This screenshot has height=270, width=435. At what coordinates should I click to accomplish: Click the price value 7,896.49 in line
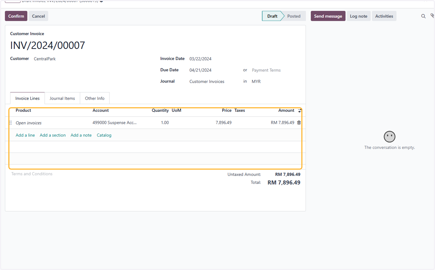point(223,123)
